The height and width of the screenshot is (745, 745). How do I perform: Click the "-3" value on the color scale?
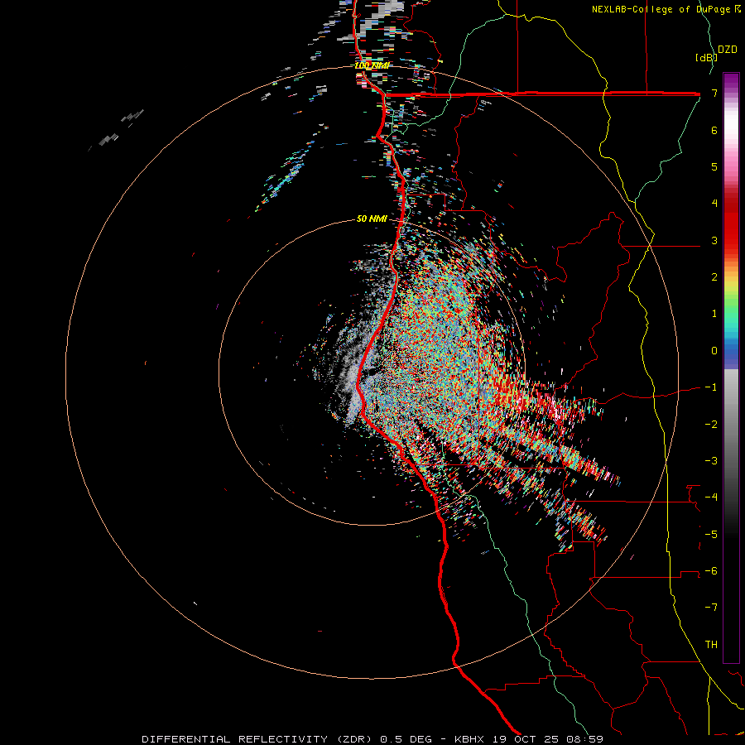tap(711, 460)
